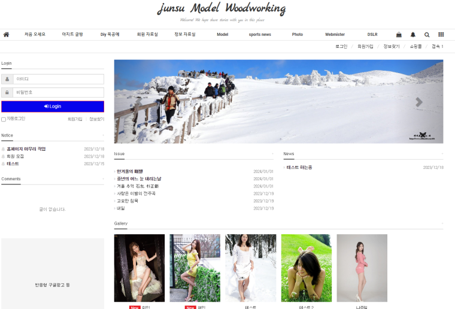Open the News section heading
This screenshot has height=309, width=455.
point(289,154)
